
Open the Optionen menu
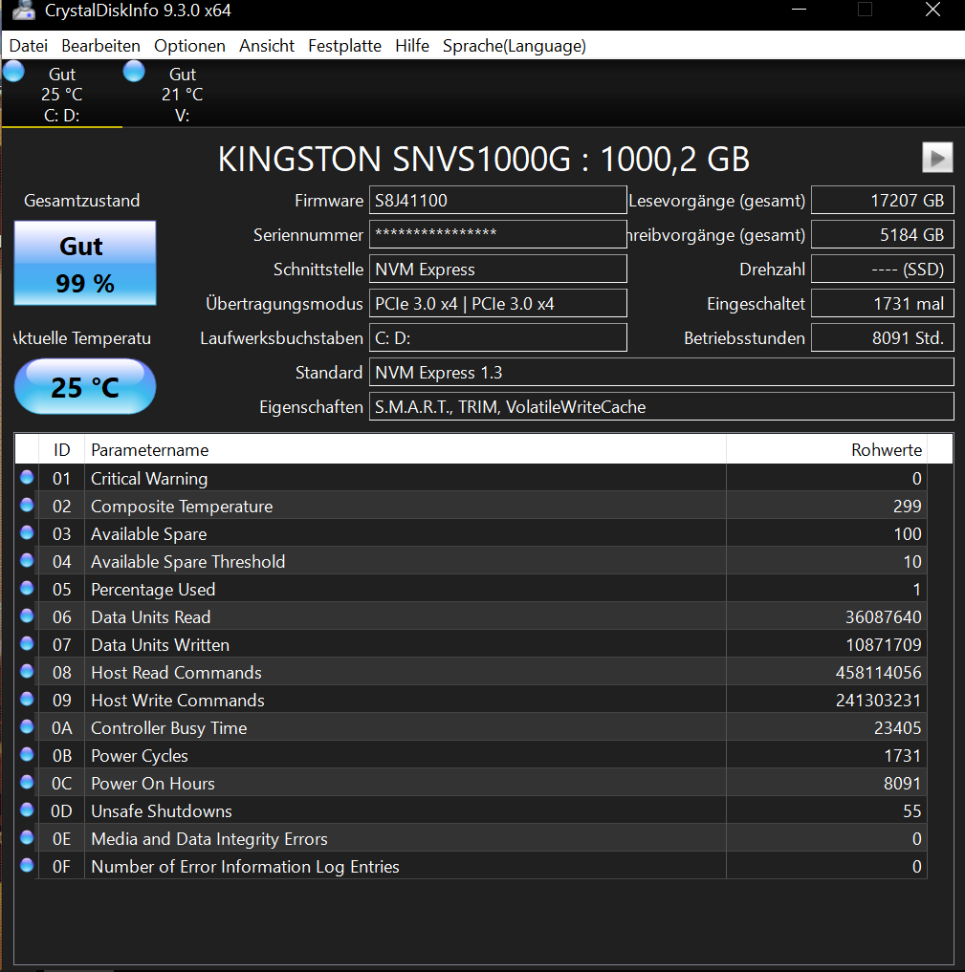(189, 46)
